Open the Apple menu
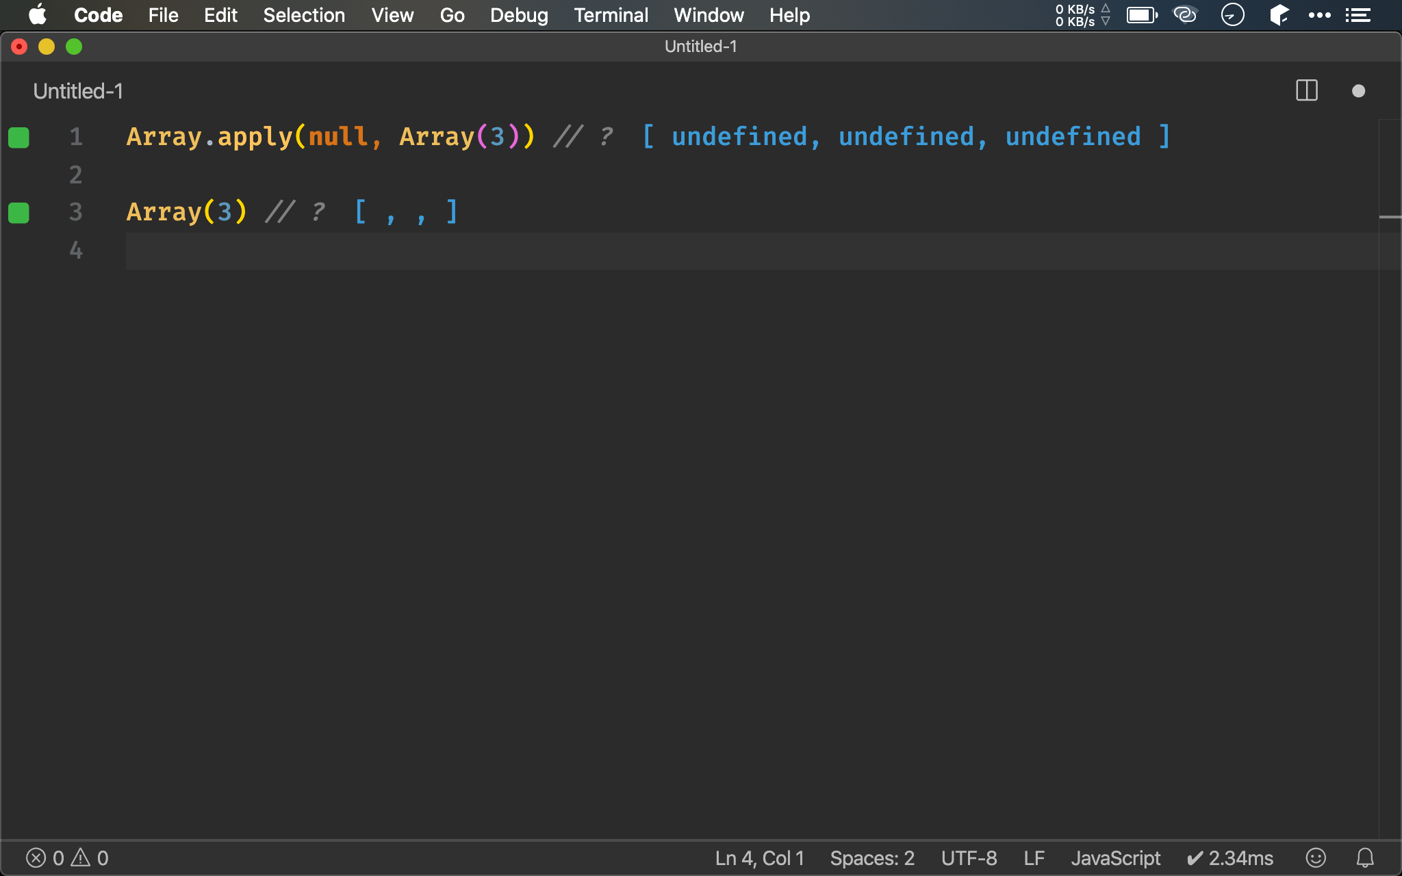This screenshot has width=1402, height=876. click(37, 15)
